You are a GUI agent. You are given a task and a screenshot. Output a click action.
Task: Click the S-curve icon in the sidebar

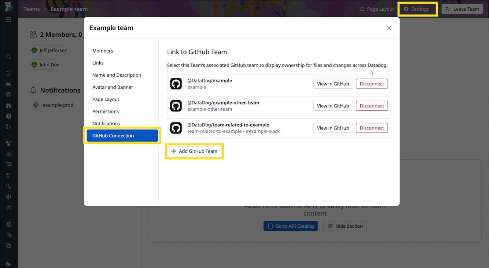(9, 186)
